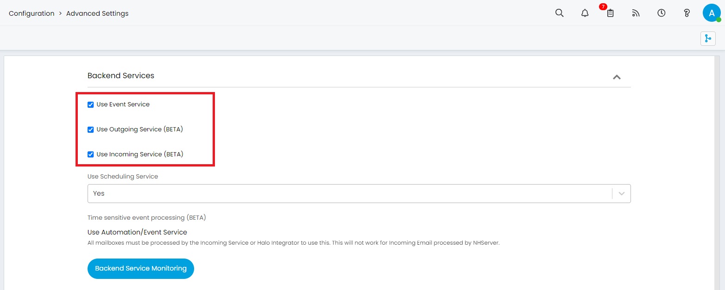Open the user avatar "A" menu
This screenshot has height=290, width=725.
(x=712, y=13)
